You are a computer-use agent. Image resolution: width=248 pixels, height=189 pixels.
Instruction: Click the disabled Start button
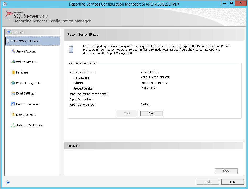pos(127,113)
